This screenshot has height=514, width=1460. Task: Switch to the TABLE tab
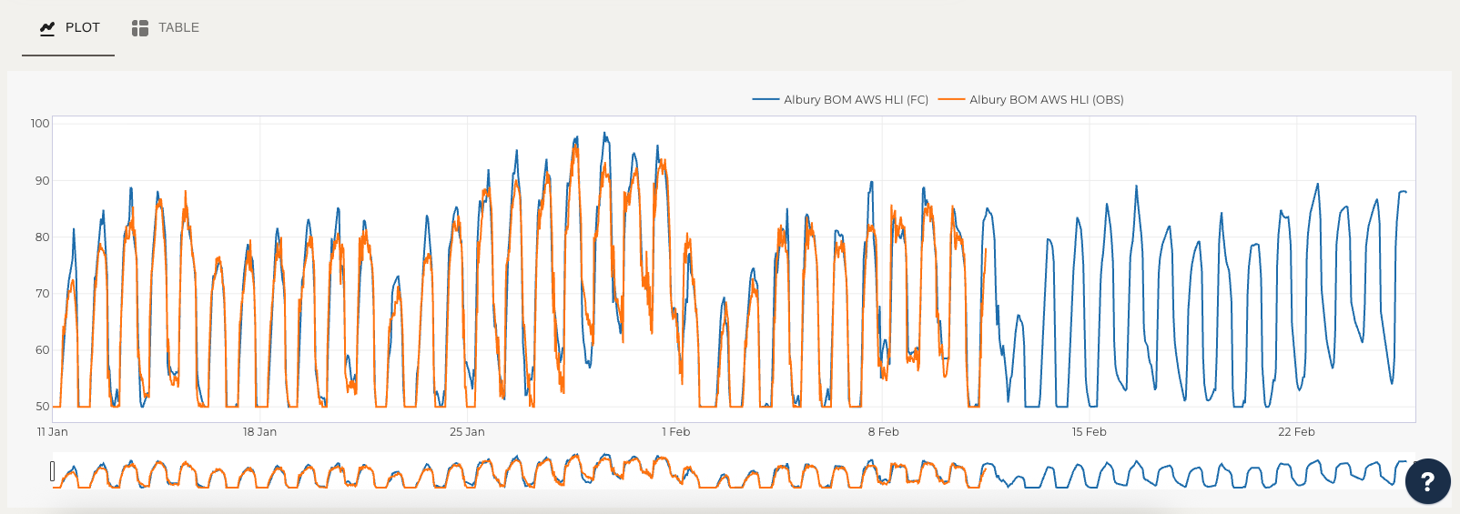click(178, 28)
